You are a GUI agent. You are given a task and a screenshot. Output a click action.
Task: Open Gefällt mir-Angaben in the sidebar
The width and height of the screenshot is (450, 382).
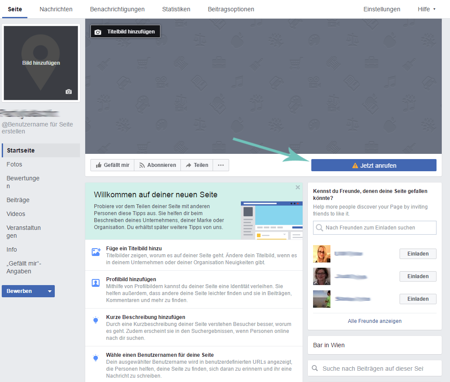pos(24,267)
